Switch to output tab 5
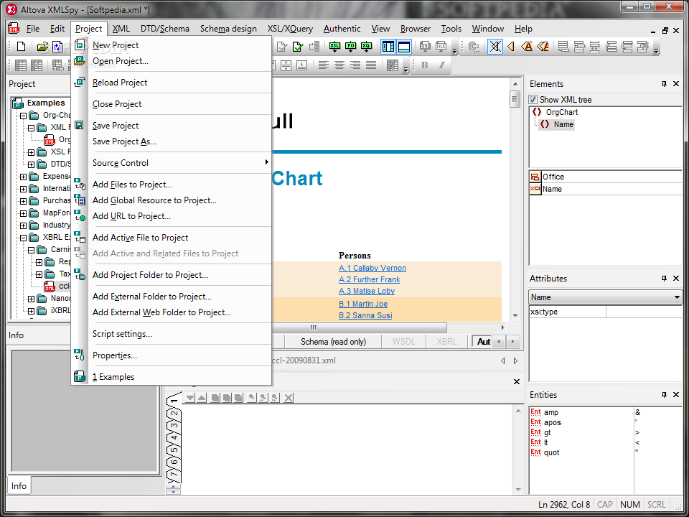The height and width of the screenshot is (517, 689). [174, 450]
